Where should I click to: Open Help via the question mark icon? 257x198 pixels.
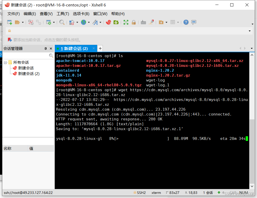[186, 22]
